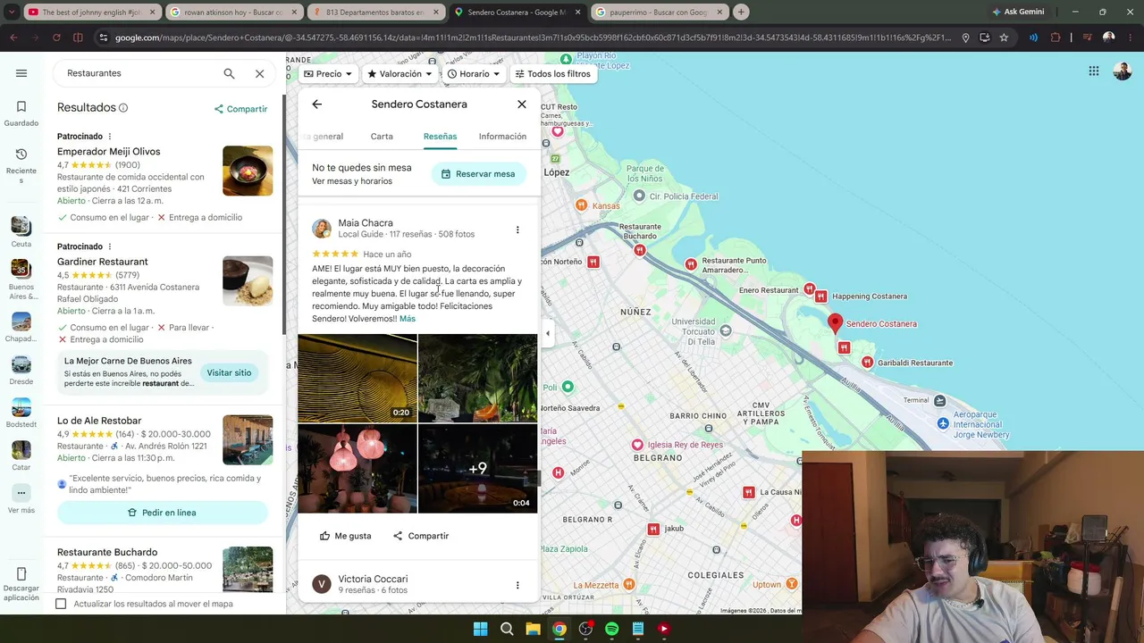
Task: Like Maia Chacra's review with Me gusta
Action: pyautogui.click(x=345, y=536)
